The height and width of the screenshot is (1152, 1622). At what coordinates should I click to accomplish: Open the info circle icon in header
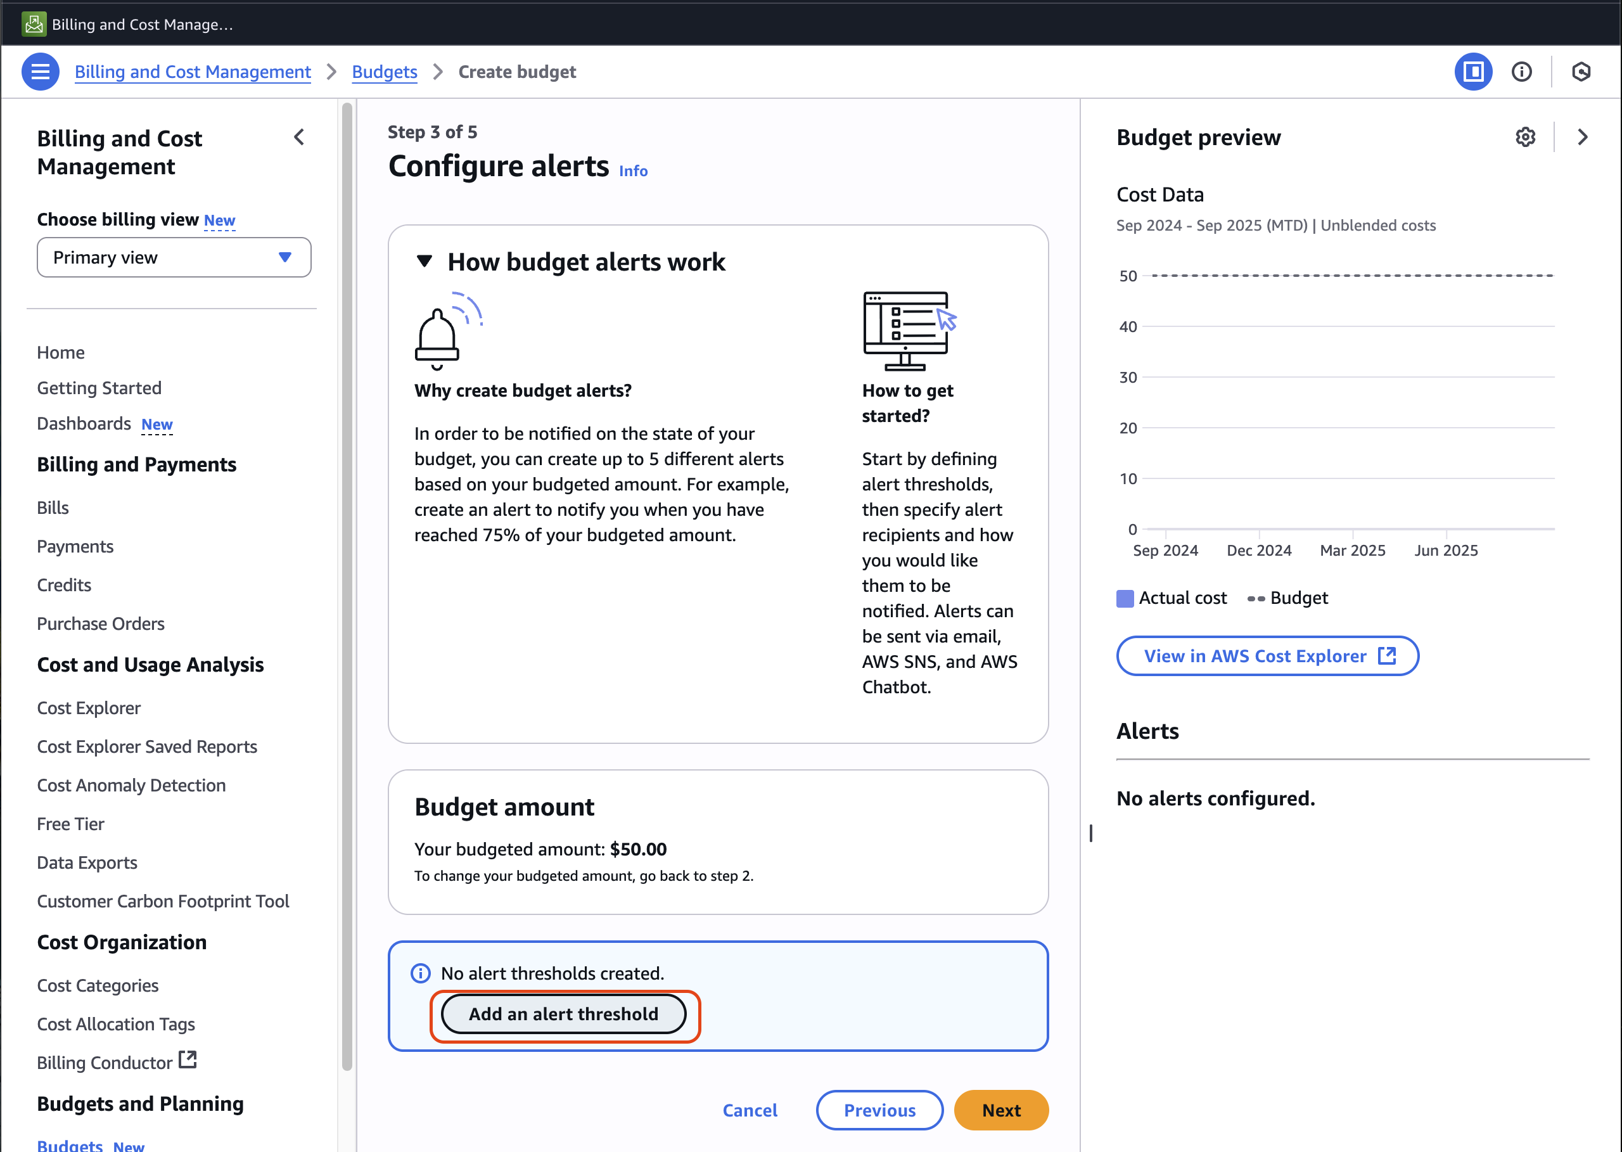[x=1521, y=72]
